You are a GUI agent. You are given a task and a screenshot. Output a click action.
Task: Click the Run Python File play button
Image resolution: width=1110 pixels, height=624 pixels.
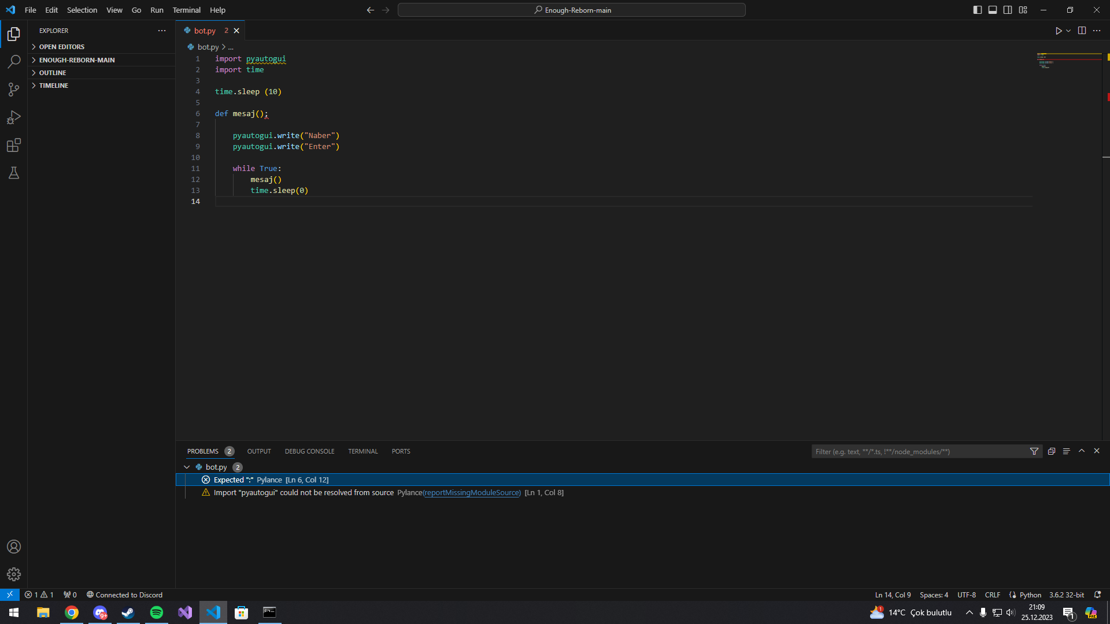click(x=1058, y=31)
